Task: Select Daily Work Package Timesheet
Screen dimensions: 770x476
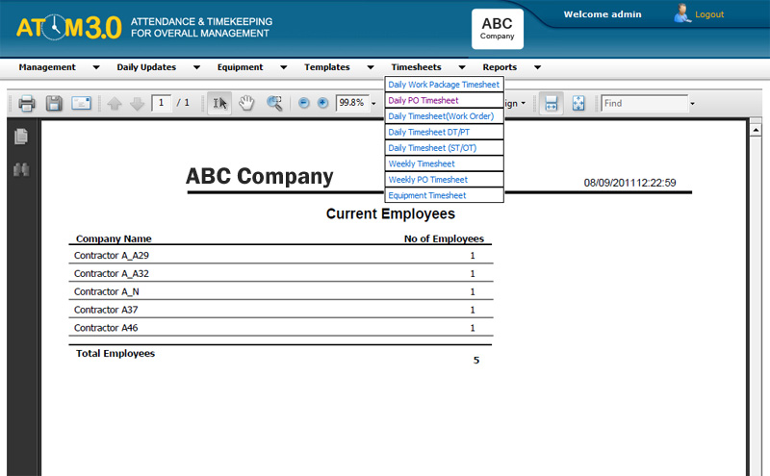Action: [444, 85]
